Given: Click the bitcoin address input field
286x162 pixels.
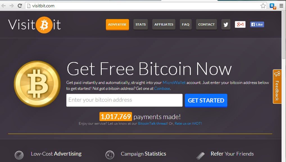Looking at the screenshot, I should pos(124,100).
